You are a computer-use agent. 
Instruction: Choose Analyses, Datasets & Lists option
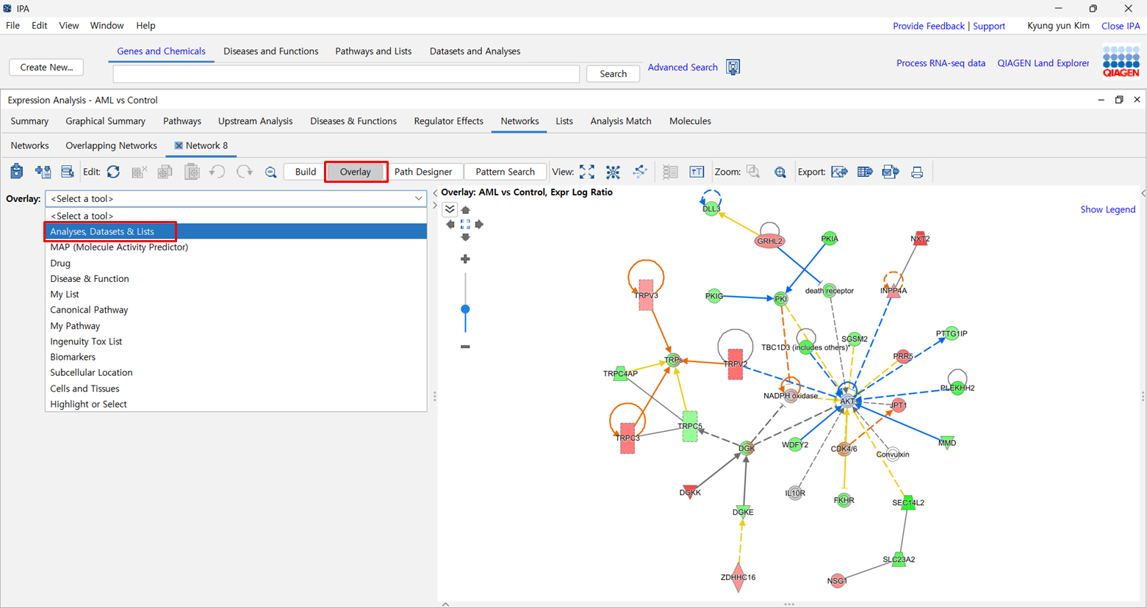click(x=236, y=231)
